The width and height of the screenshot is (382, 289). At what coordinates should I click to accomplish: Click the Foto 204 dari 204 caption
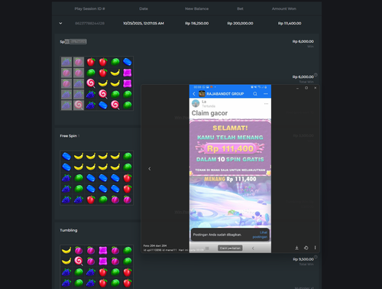point(155,245)
